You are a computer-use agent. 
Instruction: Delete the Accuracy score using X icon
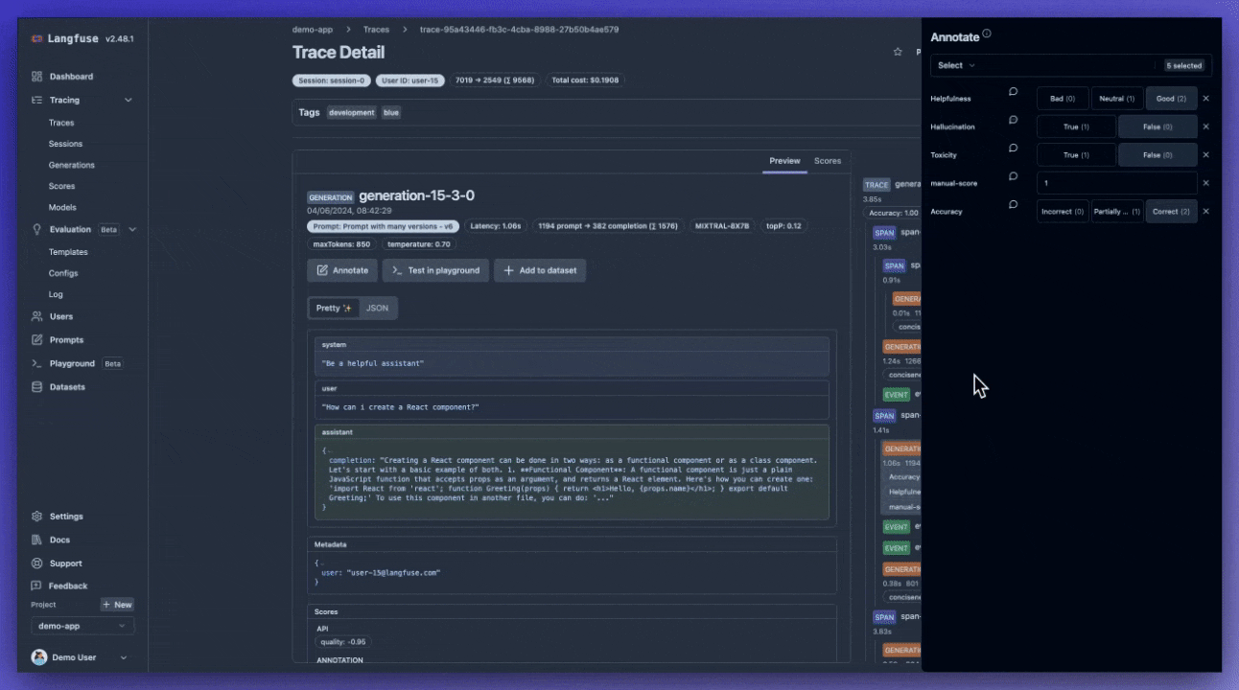[1205, 211]
